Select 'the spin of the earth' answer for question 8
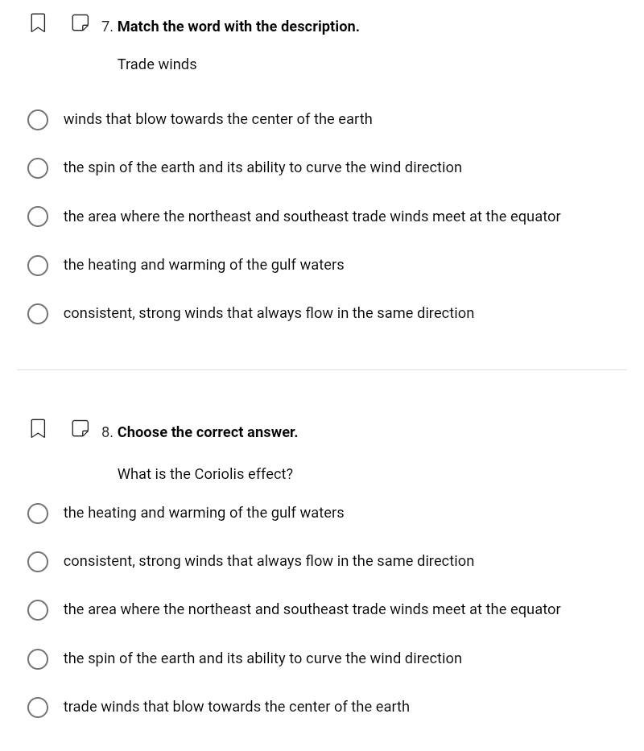 (x=38, y=659)
